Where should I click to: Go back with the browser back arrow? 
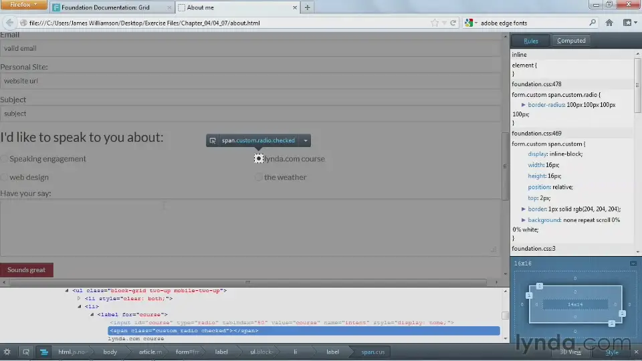10,23
